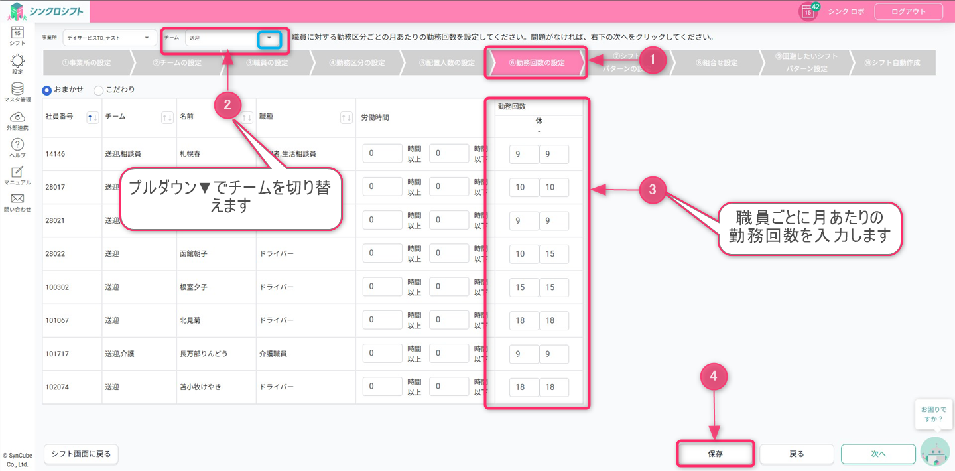This screenshot has width=955, height=471.
Task: Open the シフト calendar icon in sidebar
Action: click(17, 32)
